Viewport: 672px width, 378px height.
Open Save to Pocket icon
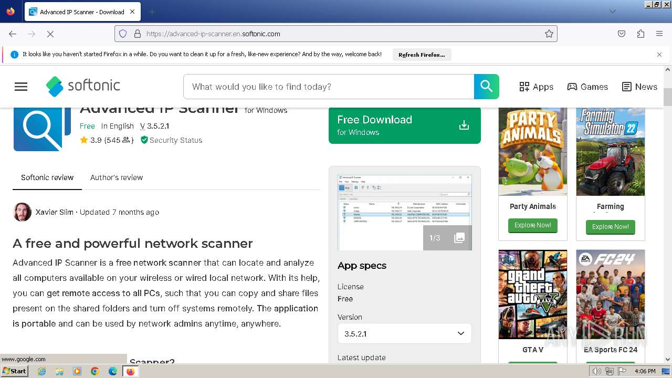tap(622, 34)
